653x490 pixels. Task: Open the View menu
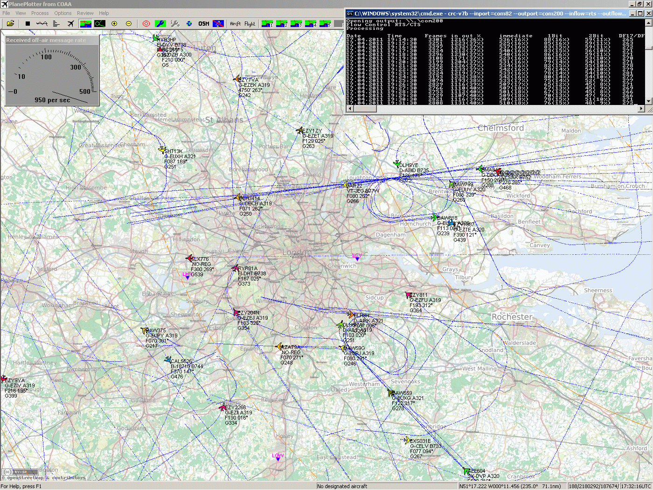[x=21, y=13]
